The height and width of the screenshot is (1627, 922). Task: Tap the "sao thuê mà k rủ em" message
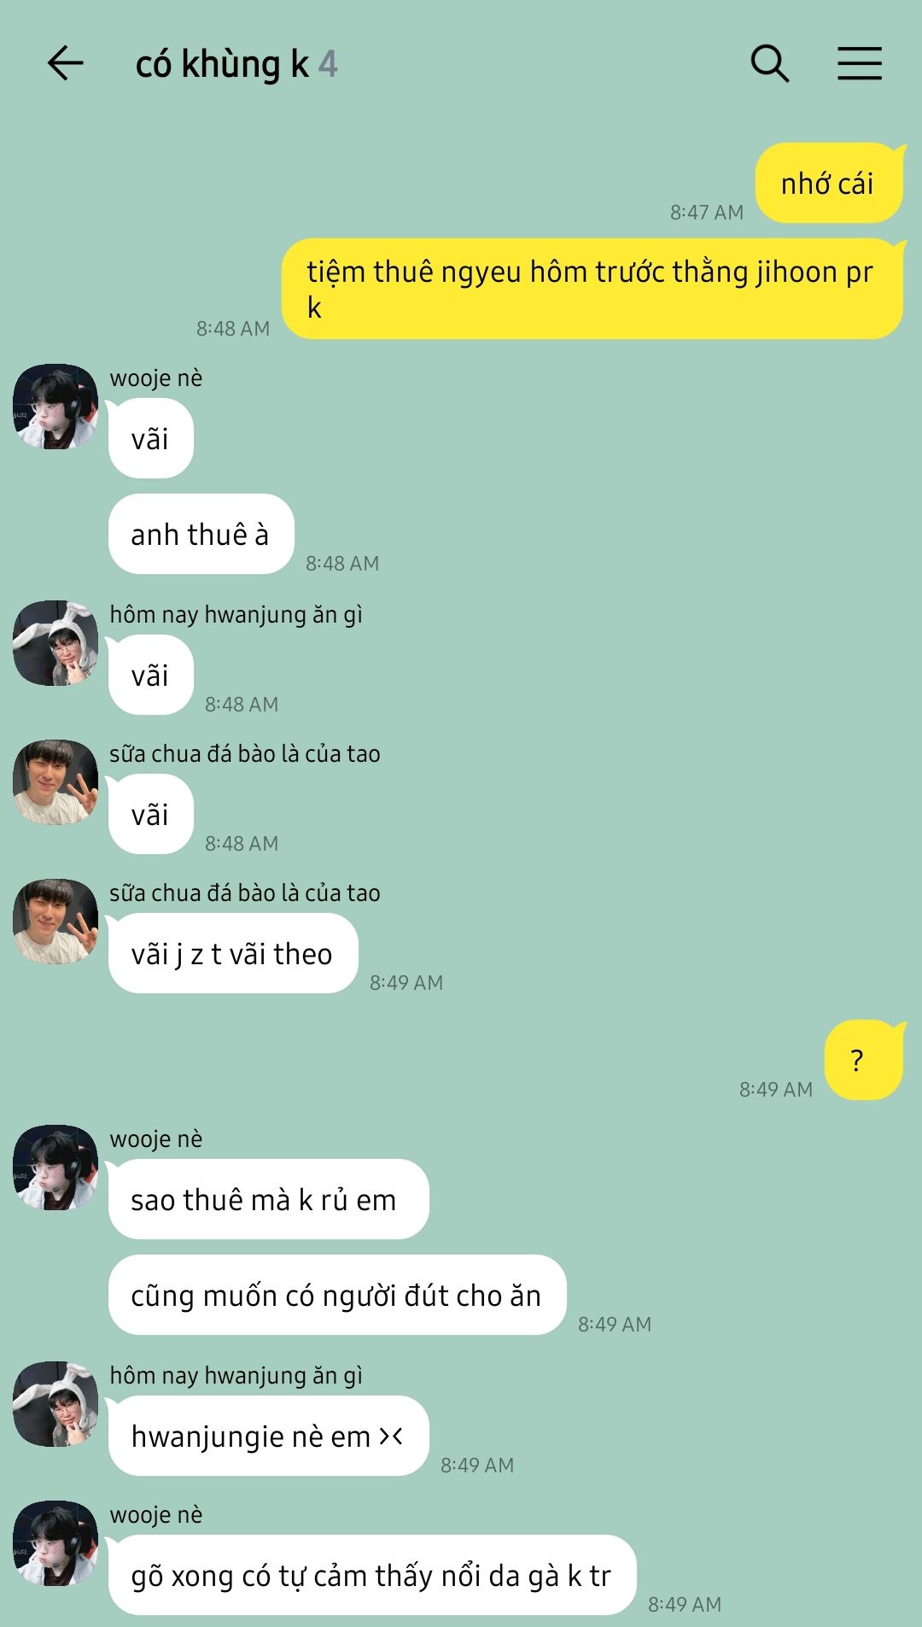268,1199
